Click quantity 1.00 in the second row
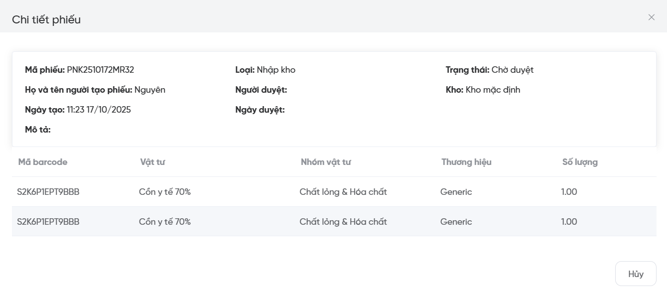667x298 pixels. pyautogui.click(x=569, y=222)
